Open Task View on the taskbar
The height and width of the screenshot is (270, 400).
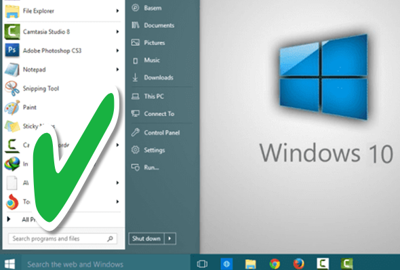[x=202, y=264]
